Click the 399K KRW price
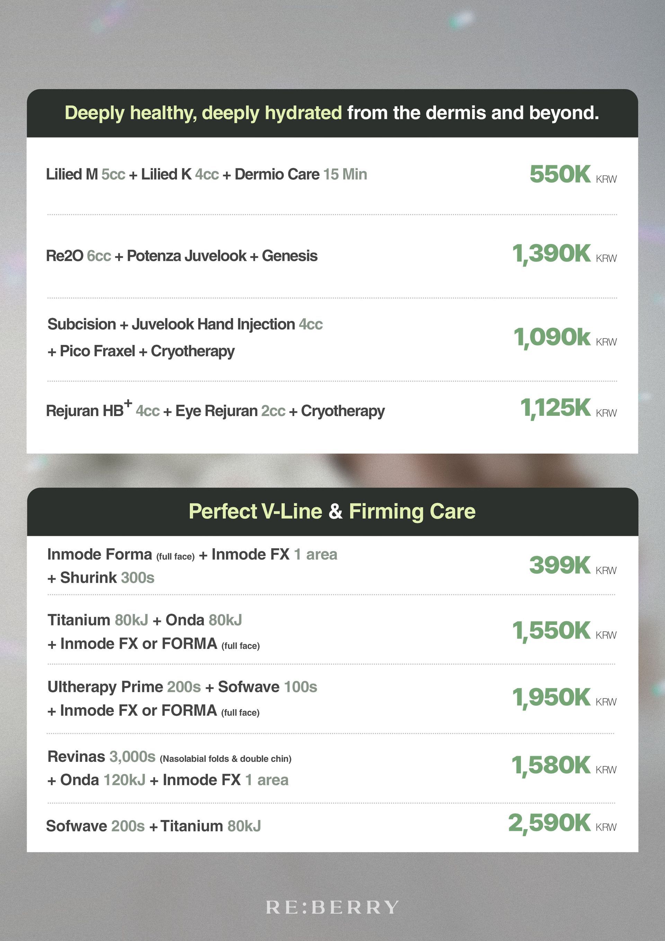This screenshot has width=665, height=941. point(572,565)
